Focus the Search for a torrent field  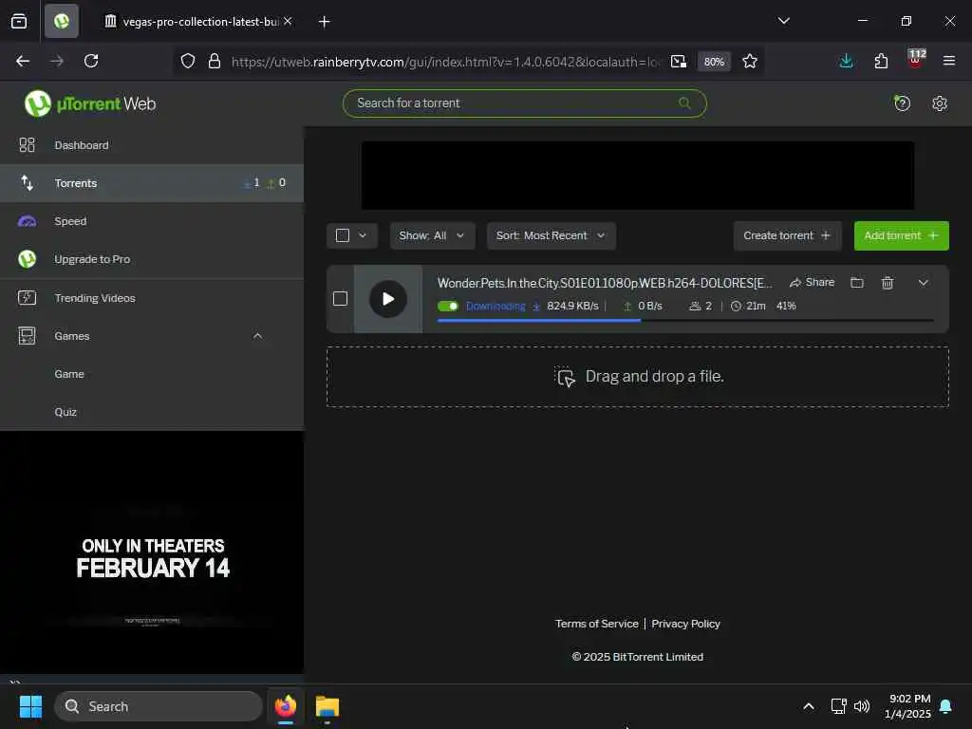point(524,103)
